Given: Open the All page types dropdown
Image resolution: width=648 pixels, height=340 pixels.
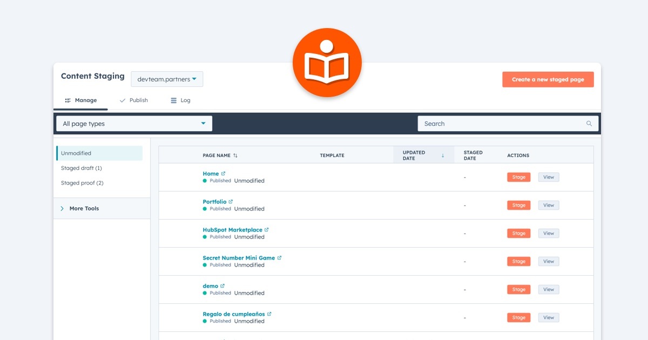Looking at the screenshot, I should point(133,123).
